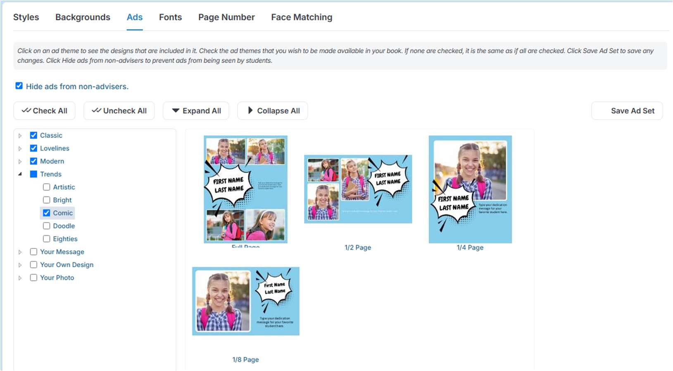673x371 pixels.
Task: Uncheck the Modern theme checkbox
Action: [x=34, y=161]
